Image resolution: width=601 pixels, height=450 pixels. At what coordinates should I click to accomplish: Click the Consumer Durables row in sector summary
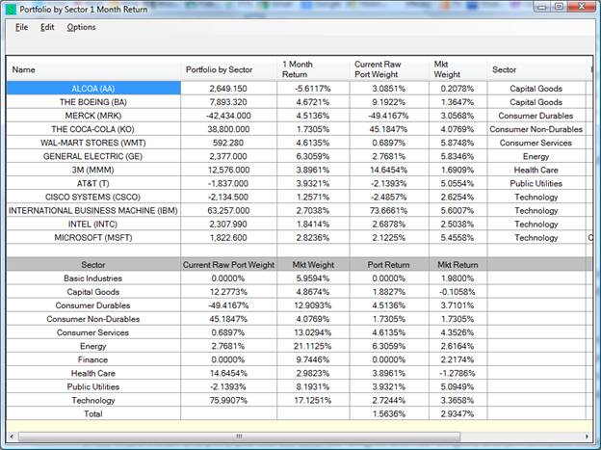tap(93, 305)
